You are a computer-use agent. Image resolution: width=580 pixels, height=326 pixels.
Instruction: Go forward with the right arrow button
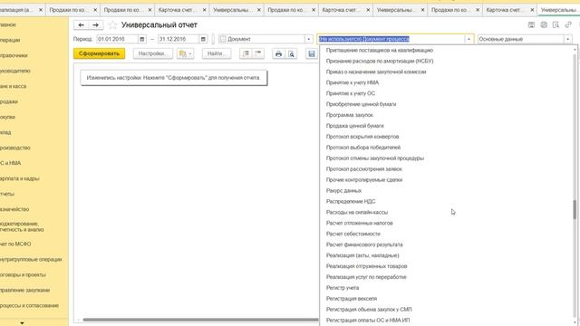(96, 25)
